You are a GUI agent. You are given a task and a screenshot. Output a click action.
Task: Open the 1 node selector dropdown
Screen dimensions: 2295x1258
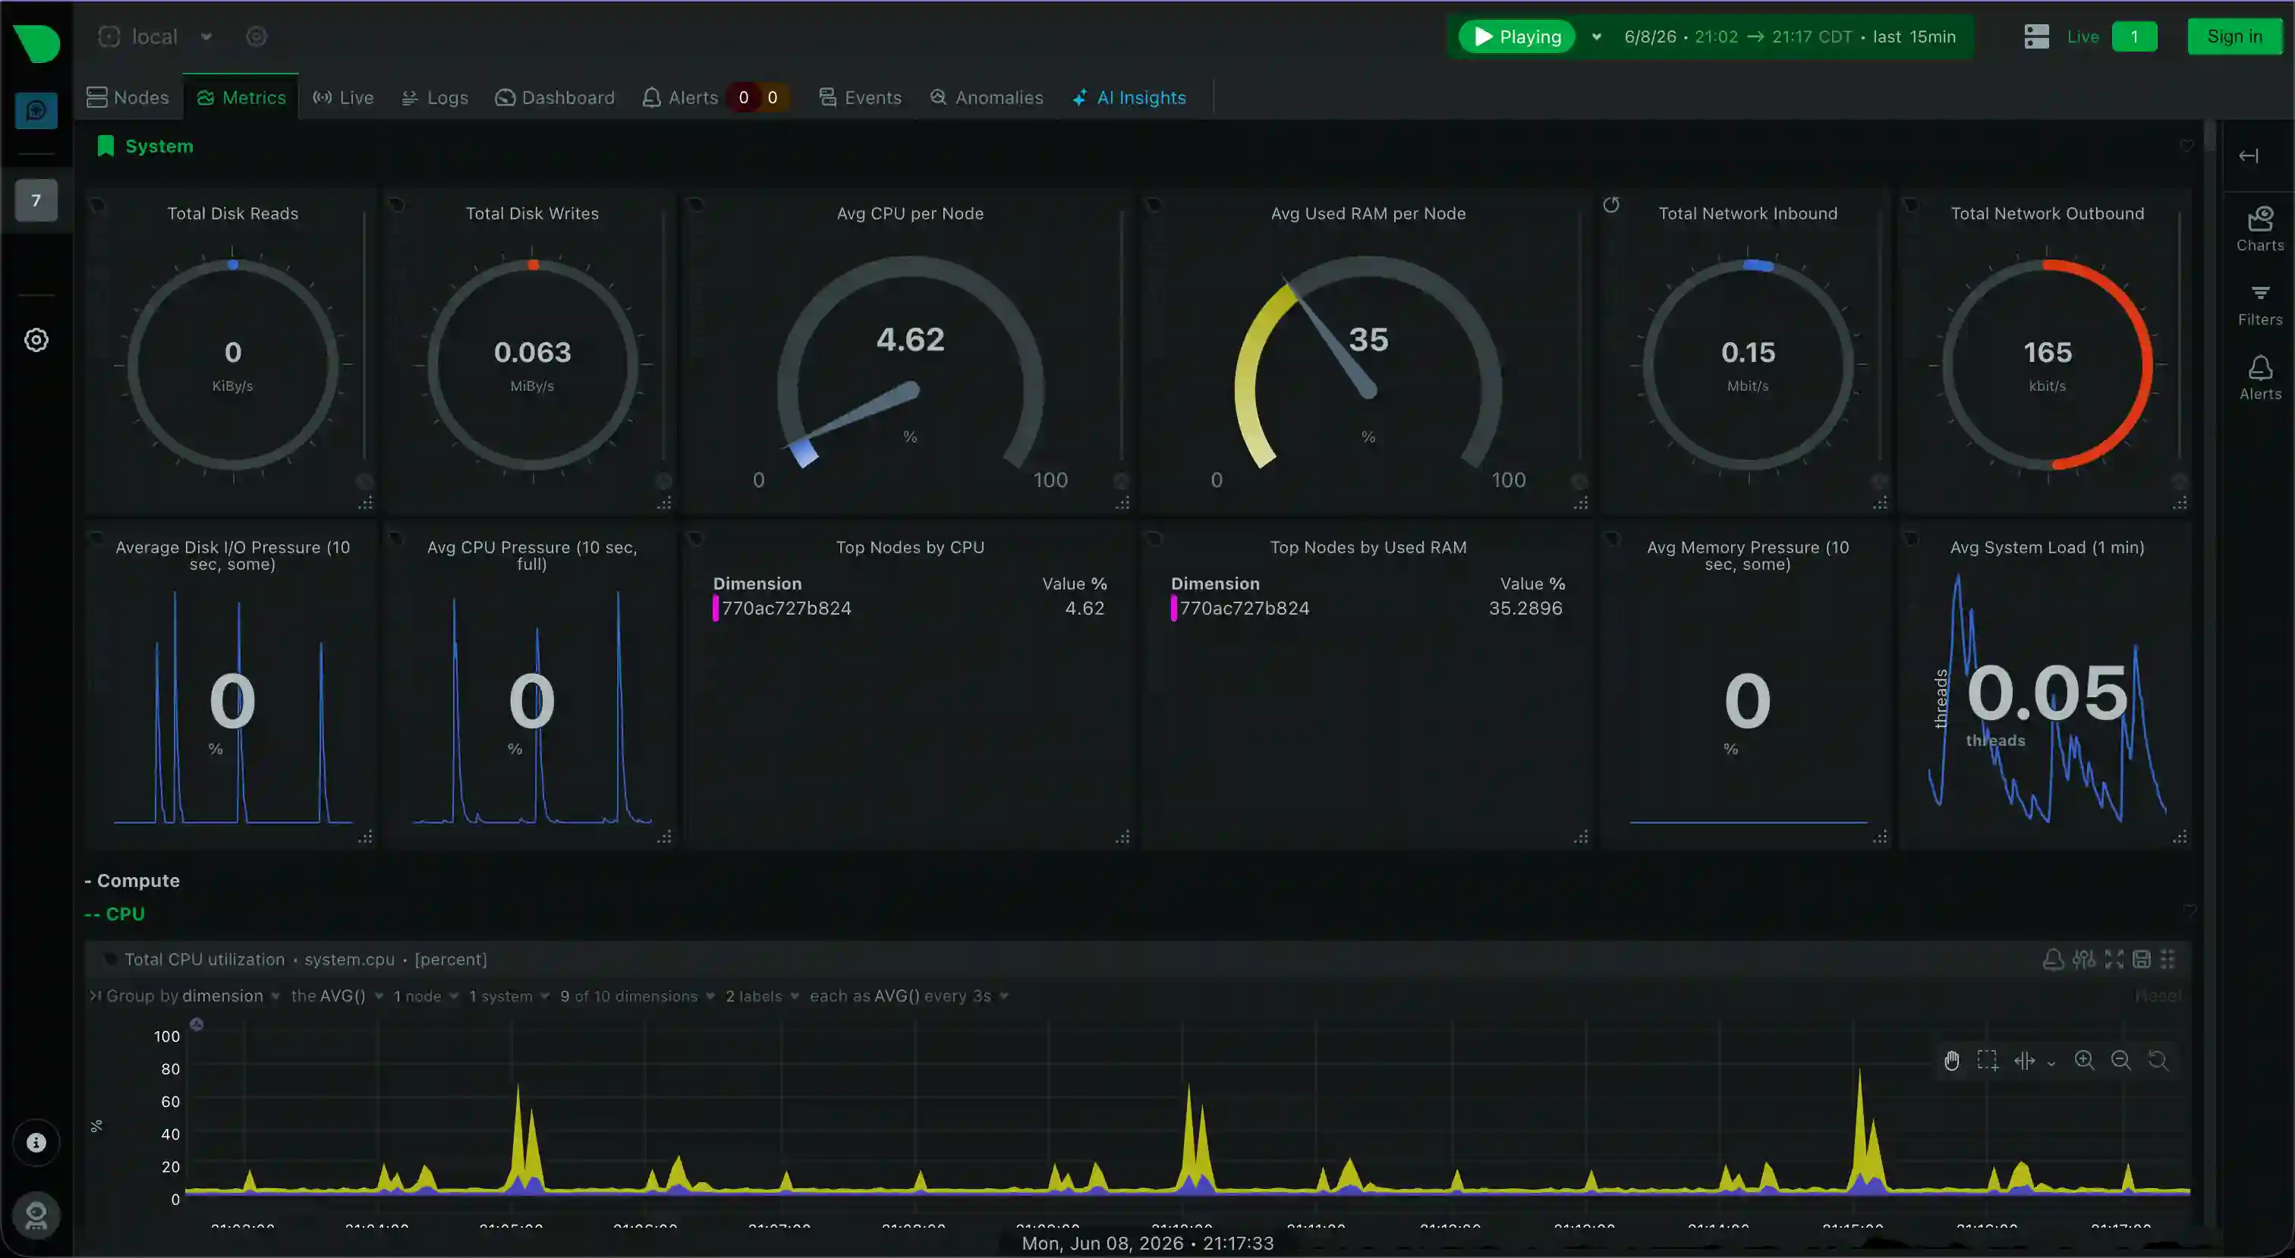tap(426, 996)
